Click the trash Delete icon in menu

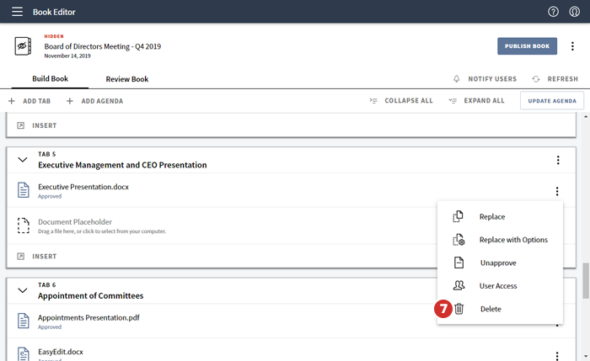(459, 309)
